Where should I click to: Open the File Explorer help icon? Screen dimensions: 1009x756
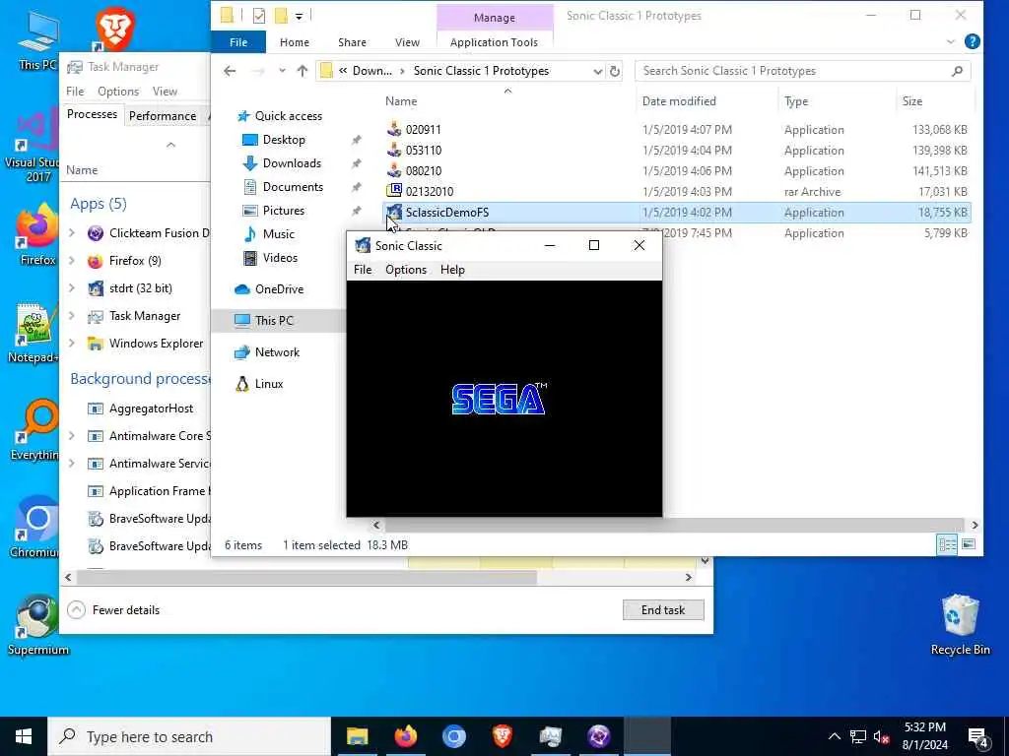coord(972,41)
